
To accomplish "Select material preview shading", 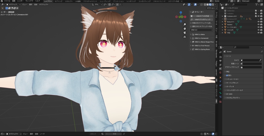I will tap(210, 5).
